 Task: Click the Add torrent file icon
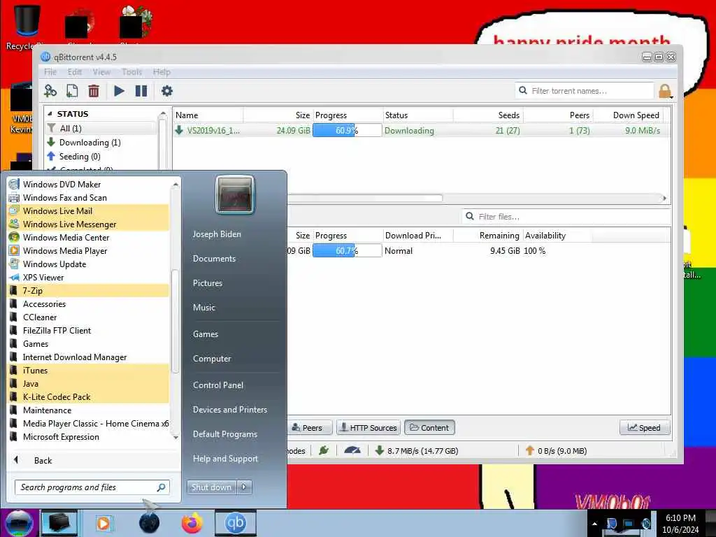pos(72,91)
